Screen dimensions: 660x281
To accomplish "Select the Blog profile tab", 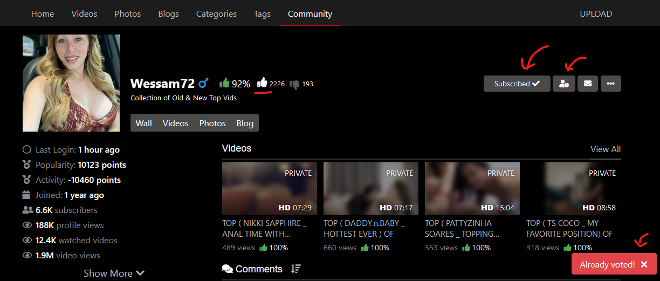I will pos(245,123).
